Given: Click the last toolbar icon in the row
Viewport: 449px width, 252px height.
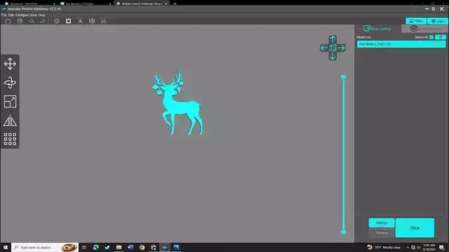Looking at the screenshot, I should (x=104, y=21).
